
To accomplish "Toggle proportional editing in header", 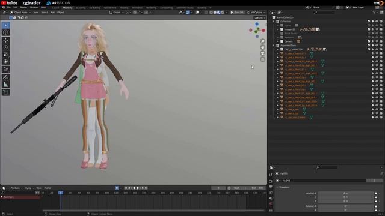I will point(146,12).
